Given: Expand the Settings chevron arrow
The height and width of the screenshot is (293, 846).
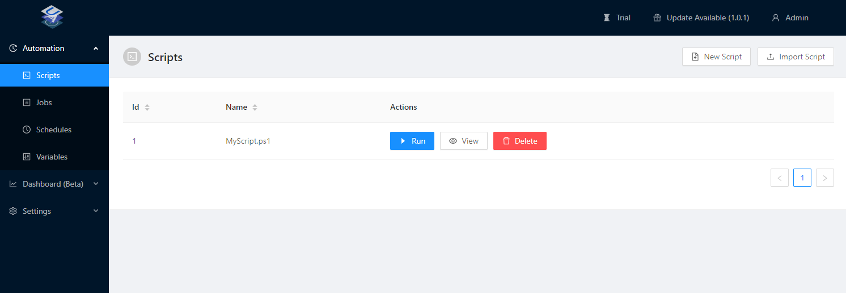Looking at the screenshot, I should 96,211.
